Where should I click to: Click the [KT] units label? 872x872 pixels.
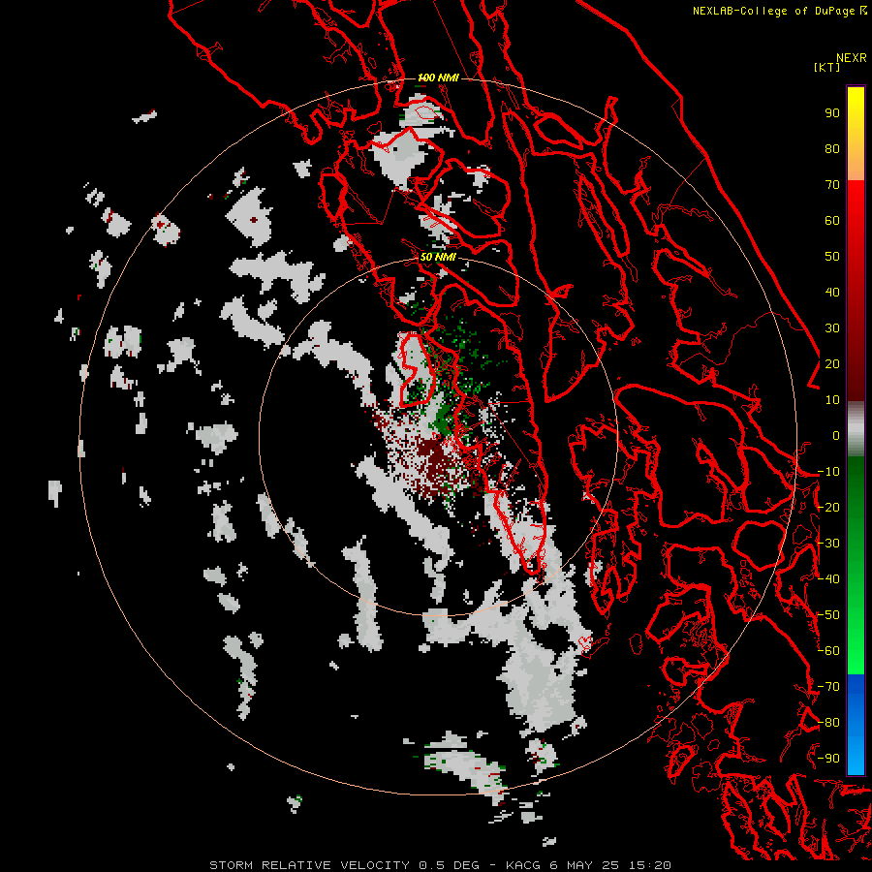(x=826, y=67)
